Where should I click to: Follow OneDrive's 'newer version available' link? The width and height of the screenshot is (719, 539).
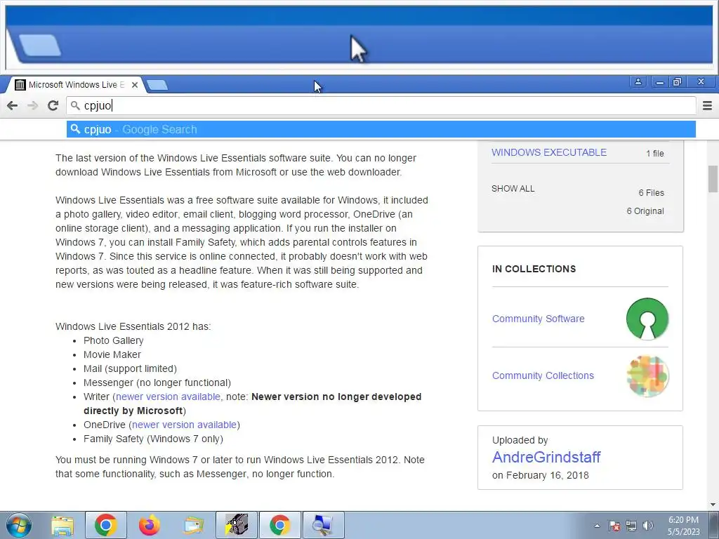click(x=185, y=425)
